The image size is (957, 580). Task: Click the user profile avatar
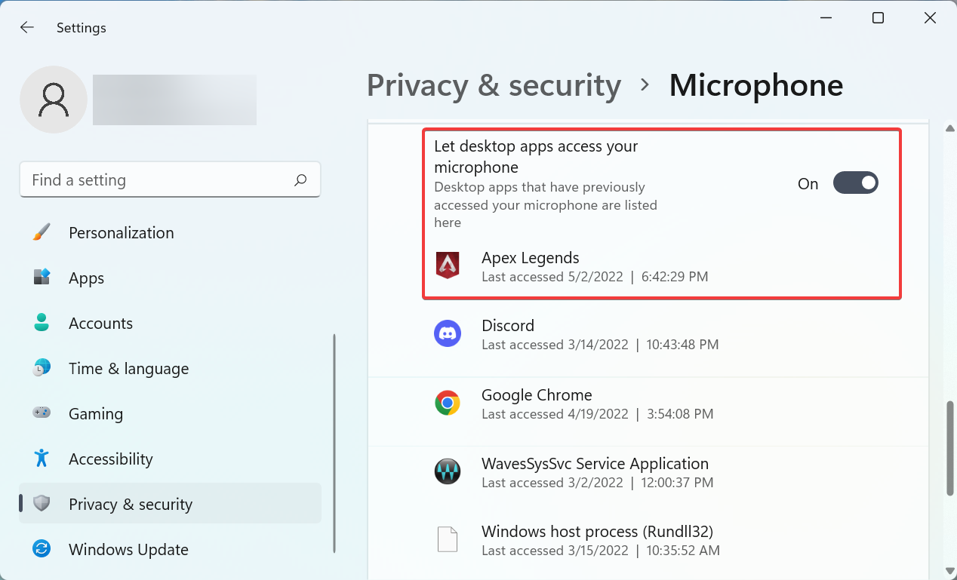(54, 100)
